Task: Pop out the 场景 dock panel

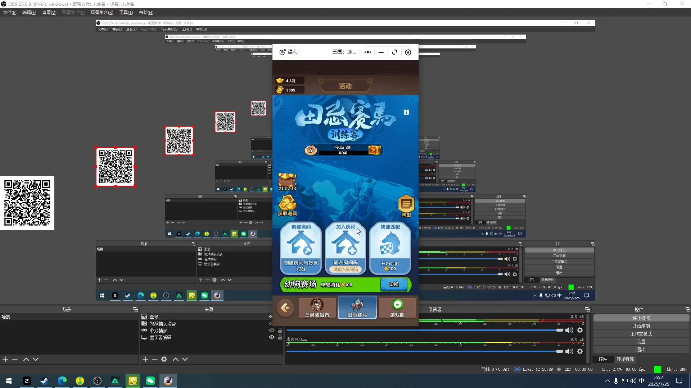Action: [135, 309]
